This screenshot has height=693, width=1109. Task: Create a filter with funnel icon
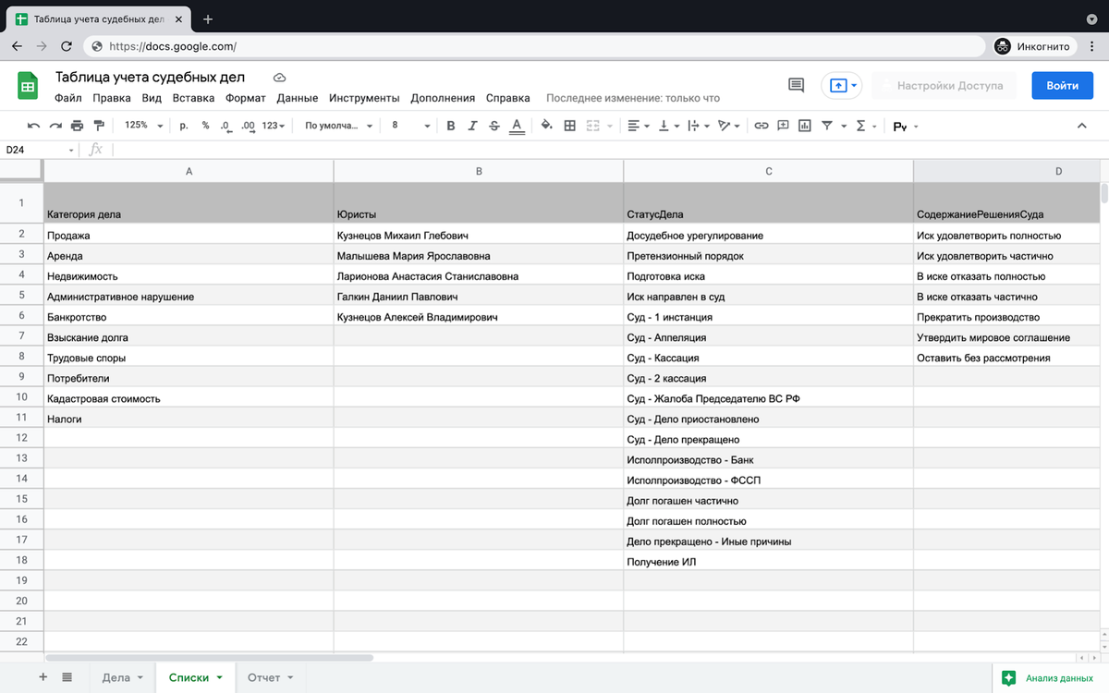pos(827,126)
